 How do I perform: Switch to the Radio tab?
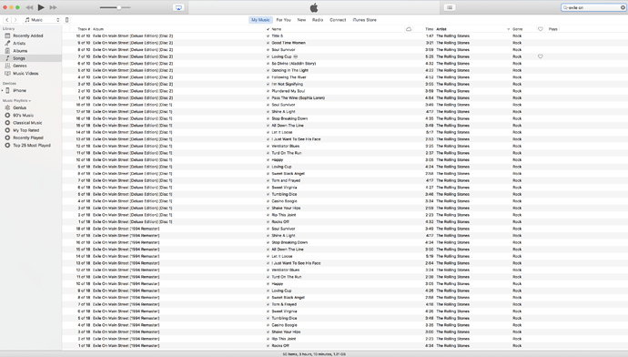pos(318,20)
